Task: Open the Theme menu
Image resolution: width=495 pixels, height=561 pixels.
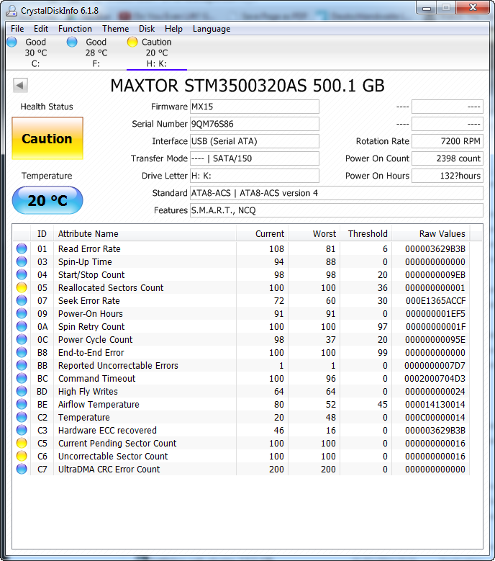Action: pyautogui.click(x=115, y=29)
